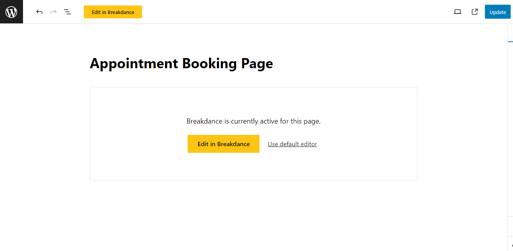Click the centered Edit in Breakdance button

(223, 144)
